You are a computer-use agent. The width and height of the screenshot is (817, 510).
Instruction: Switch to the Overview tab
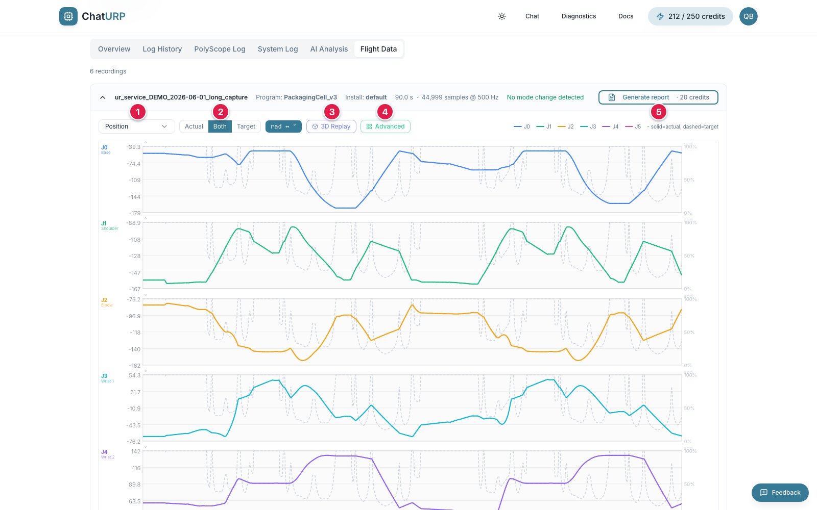point(114,49)
